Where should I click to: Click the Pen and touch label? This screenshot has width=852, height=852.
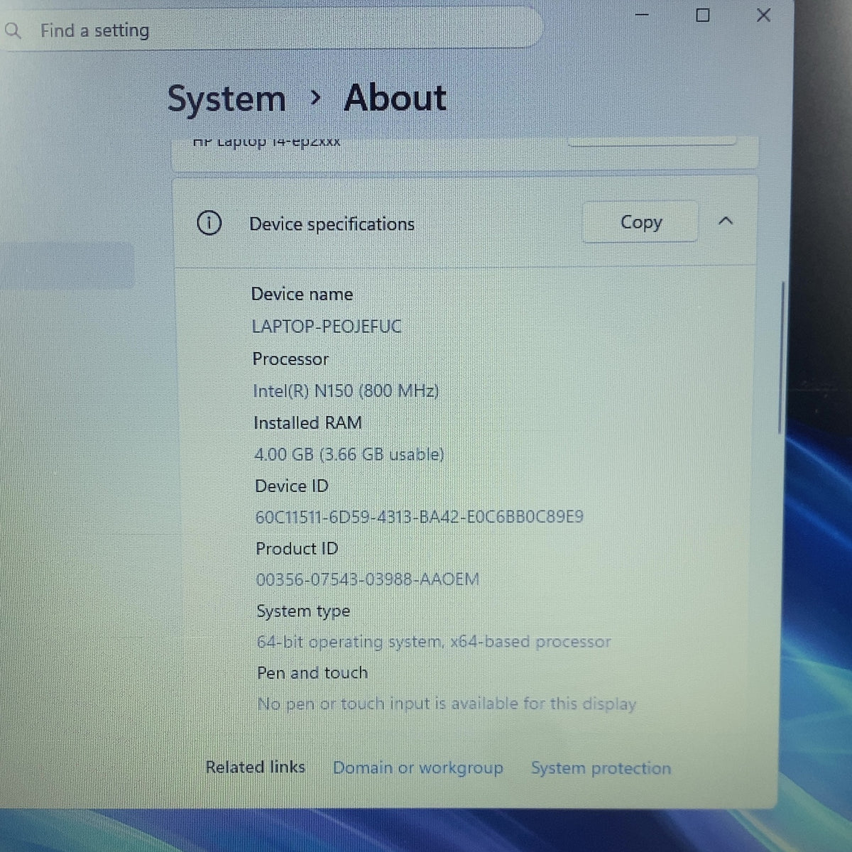tap(312, 672)
